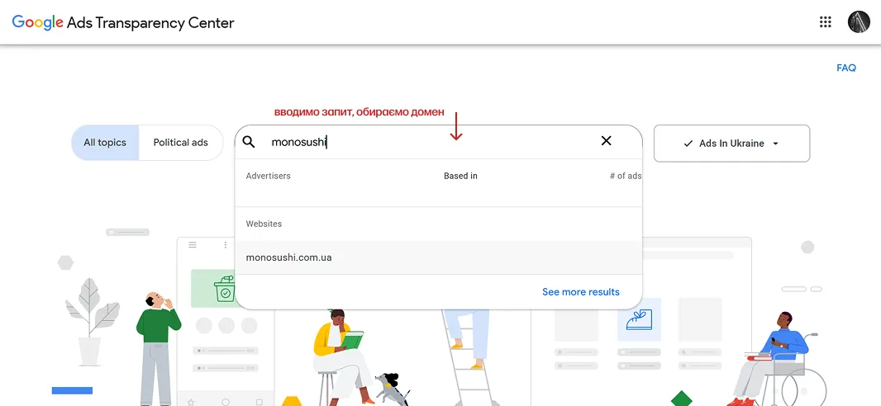This screenshot has width=881, height=406.
Task: Click the Advertisers section heading
Action: coord(268,176)
